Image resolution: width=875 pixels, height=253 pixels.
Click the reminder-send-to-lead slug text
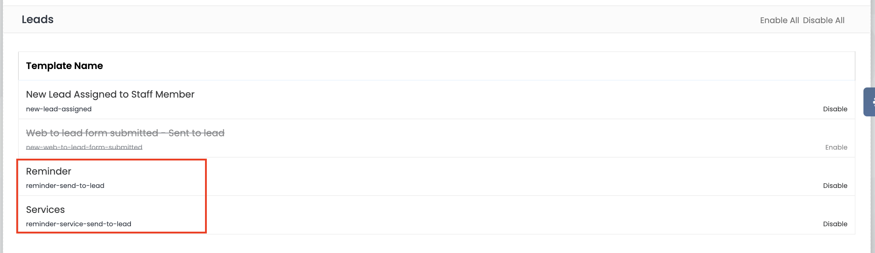65,186
